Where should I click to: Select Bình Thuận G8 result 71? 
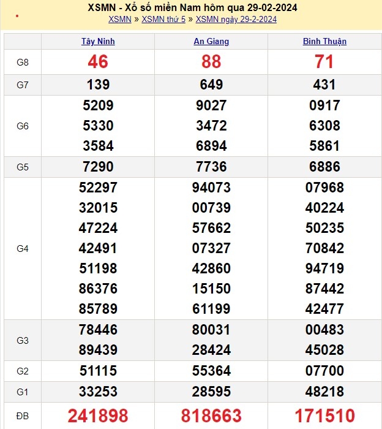324,62
